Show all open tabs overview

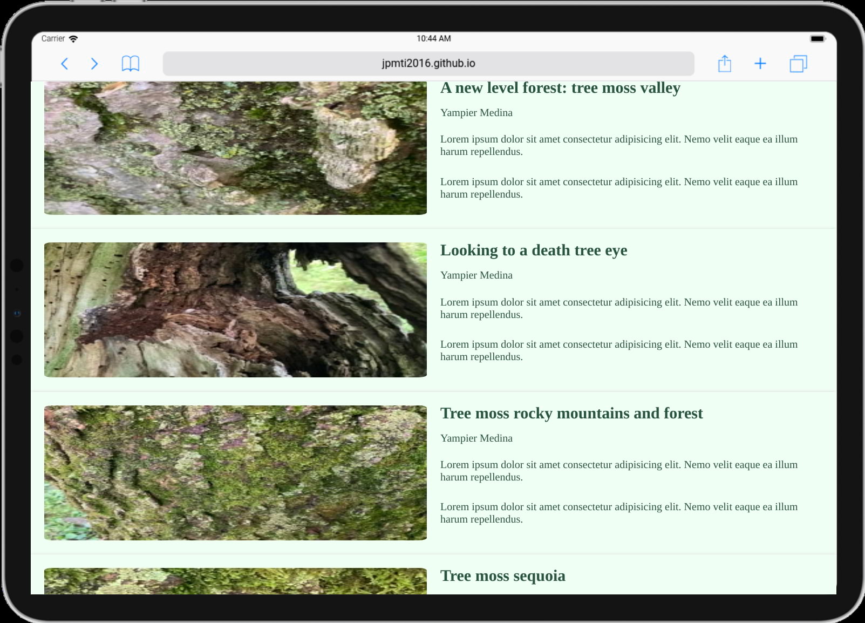click(798, 64)
